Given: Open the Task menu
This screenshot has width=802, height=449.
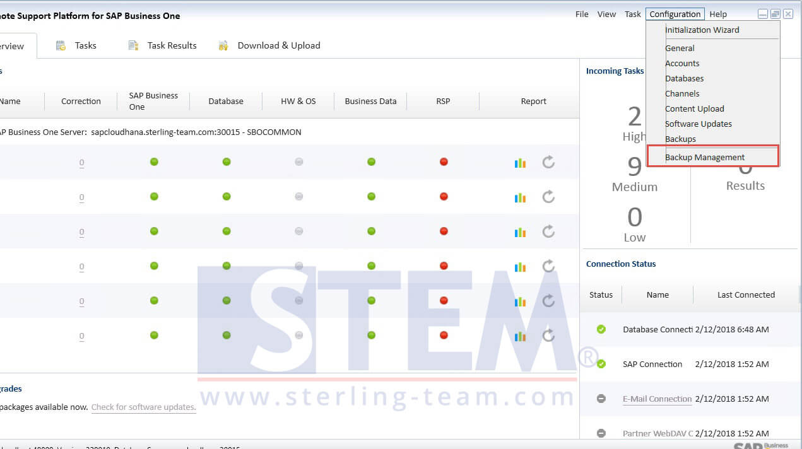Looking at the screenshot, I should (x=633, y=14).
